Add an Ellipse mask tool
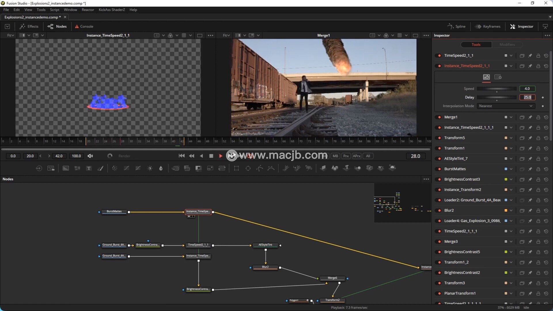This screenshot has height=311, width=553. [x=248, y=168]
